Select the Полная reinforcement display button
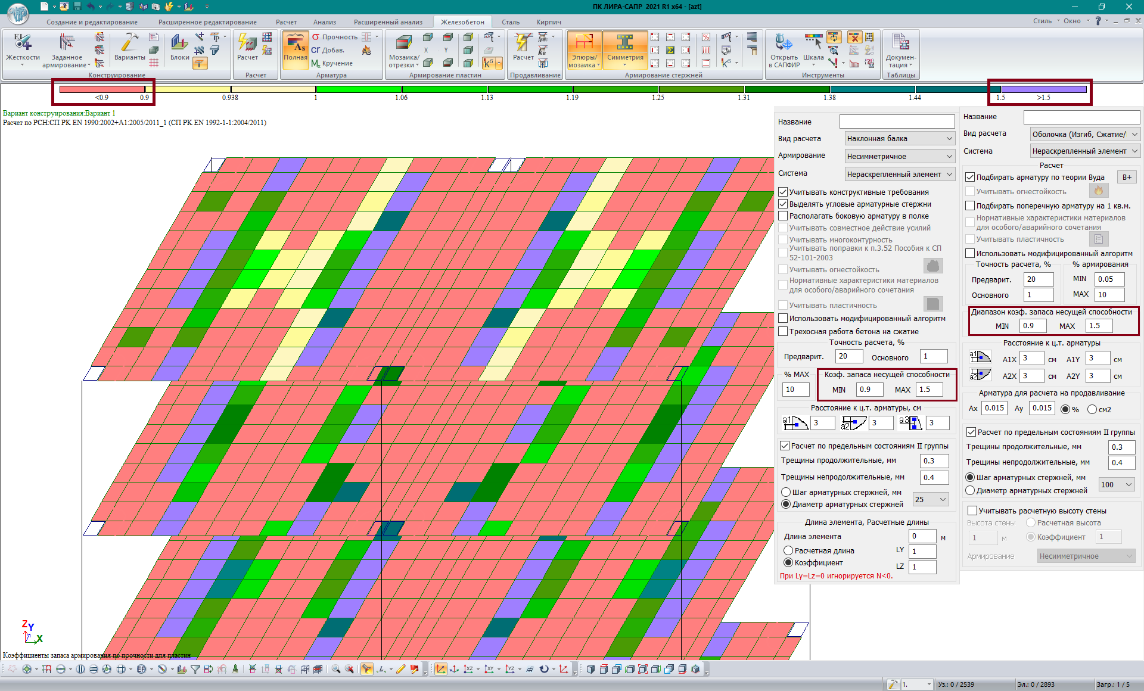1144x691 pixels. pyautogui.click(x=295, y=48)
